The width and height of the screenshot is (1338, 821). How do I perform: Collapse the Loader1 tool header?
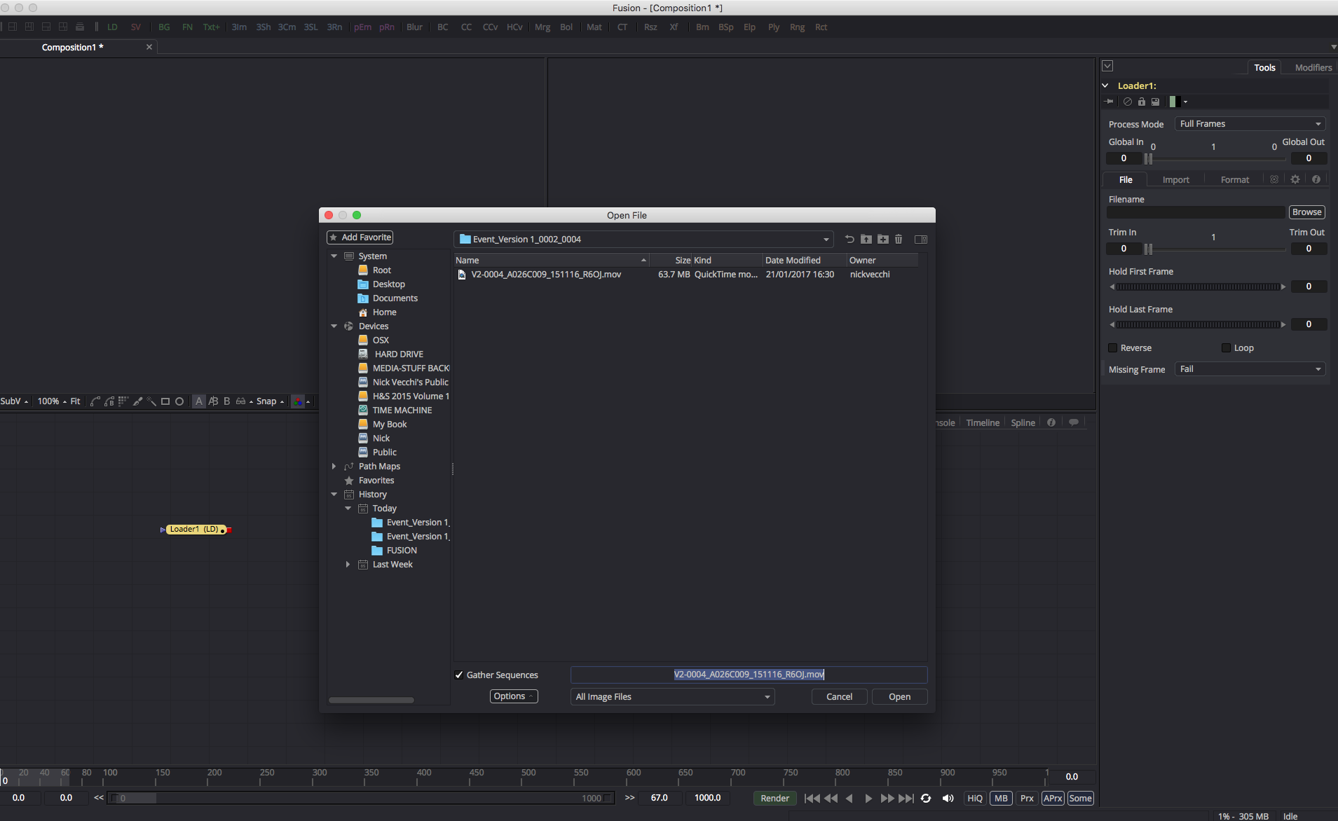pyautogui.click(x=1105, y=85)
